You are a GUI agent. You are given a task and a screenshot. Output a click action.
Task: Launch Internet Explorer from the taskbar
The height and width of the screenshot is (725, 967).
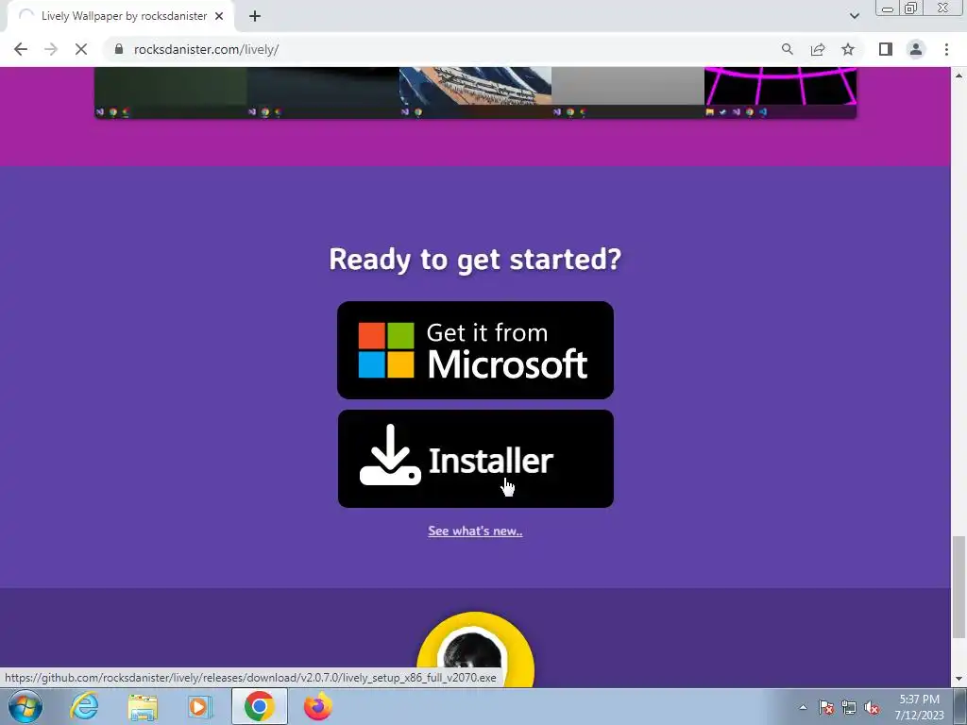pyautogui.click(x=84, y=706)
